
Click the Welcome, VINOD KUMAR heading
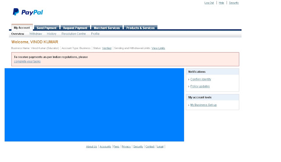pyautogui.click(x=35, y=42)
